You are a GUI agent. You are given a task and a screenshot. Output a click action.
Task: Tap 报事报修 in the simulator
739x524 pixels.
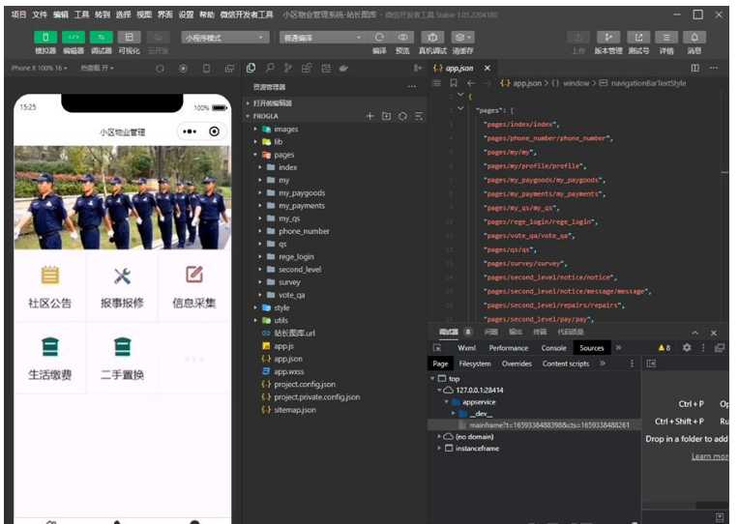click(x=122, y=286)
